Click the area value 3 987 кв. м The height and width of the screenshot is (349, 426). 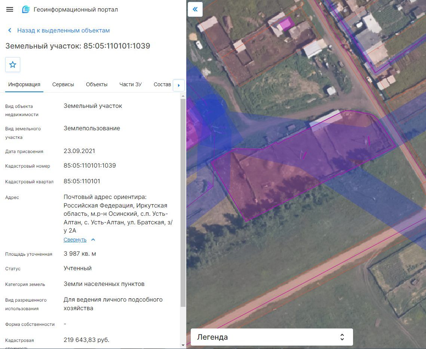pos(80,254)
